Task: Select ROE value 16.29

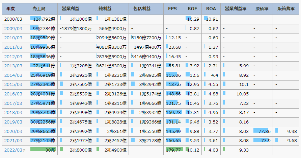Action: pos(193,19)
